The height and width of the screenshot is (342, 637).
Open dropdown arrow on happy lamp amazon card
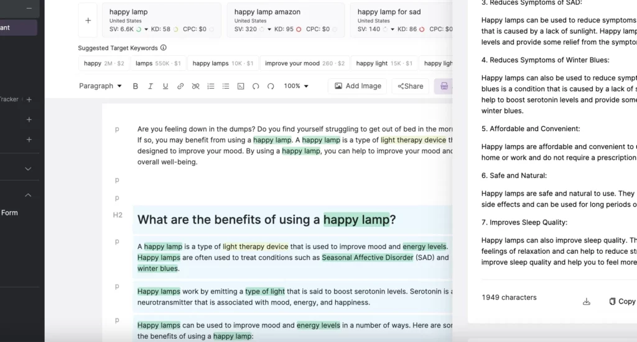(x=269, y=29)
